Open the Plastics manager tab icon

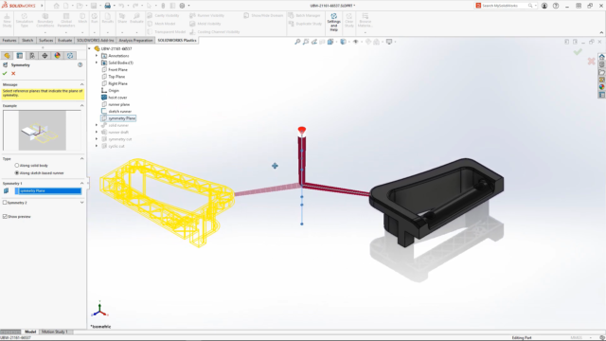(x=70, y=56)
